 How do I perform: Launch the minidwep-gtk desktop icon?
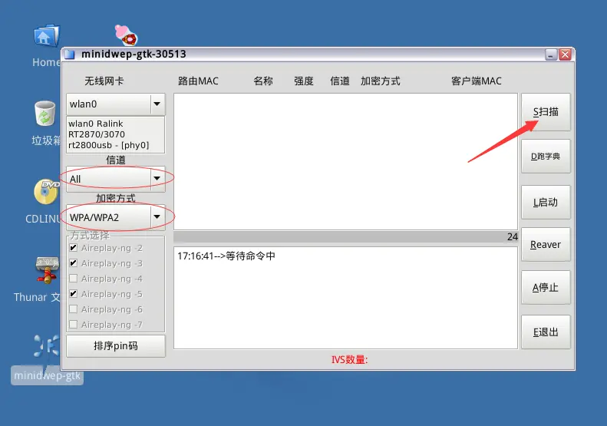pyautogui.click(x=47, y=345)
